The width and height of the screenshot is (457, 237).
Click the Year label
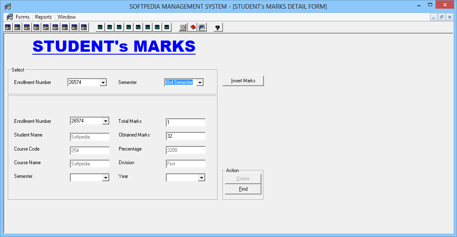[x=123, y=176]
